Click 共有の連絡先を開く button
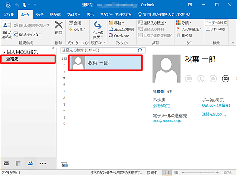This screenshot has width=237, height=176. click(155, 36)
